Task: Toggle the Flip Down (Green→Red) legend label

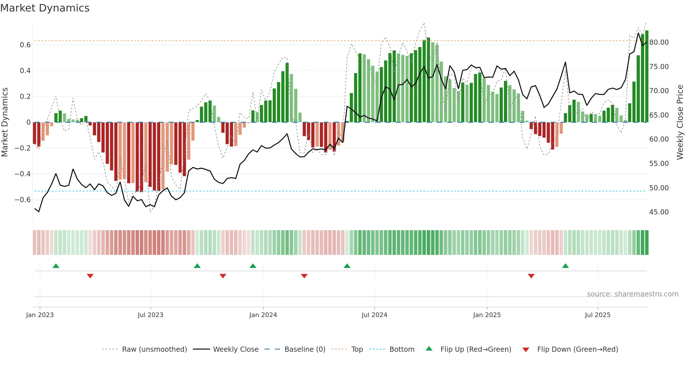Action: 578,349
